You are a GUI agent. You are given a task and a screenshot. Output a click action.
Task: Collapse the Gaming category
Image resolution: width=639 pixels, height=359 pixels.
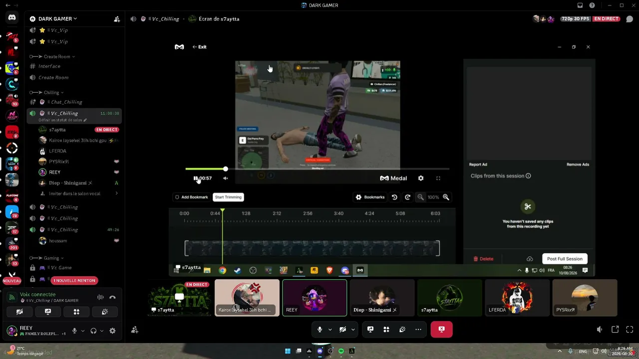tap(47, 258)
